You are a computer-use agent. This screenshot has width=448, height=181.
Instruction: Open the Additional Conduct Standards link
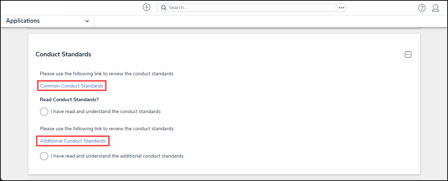73,141
